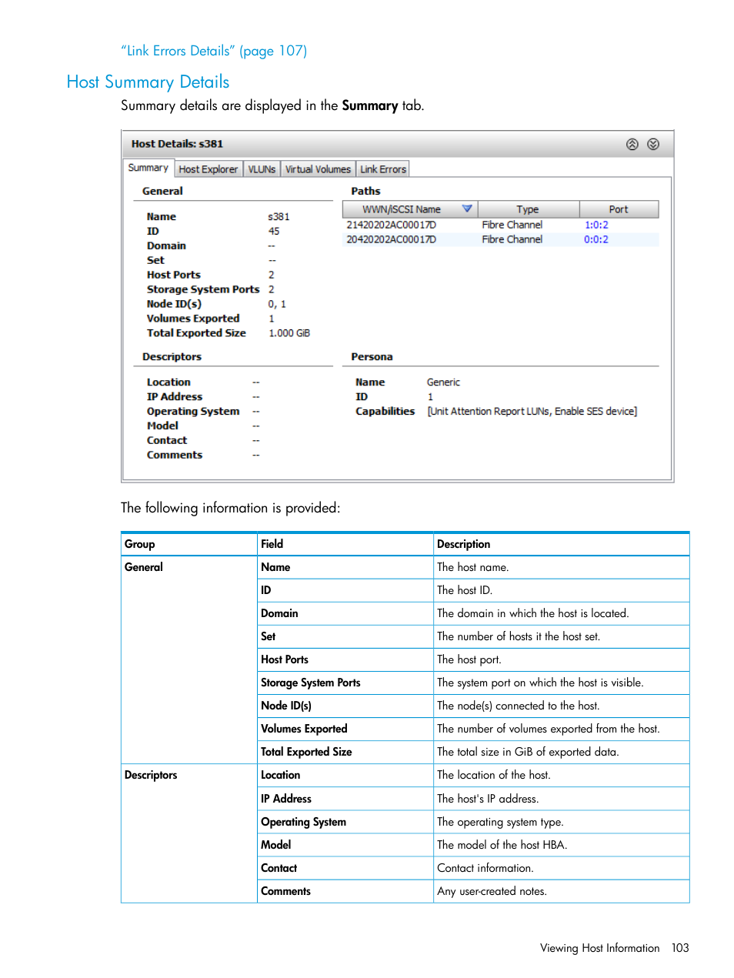Click the Node ID(s) value 0, 1
Image resolution: width=734 pixels, height=978 pixels.
(277, 304)
